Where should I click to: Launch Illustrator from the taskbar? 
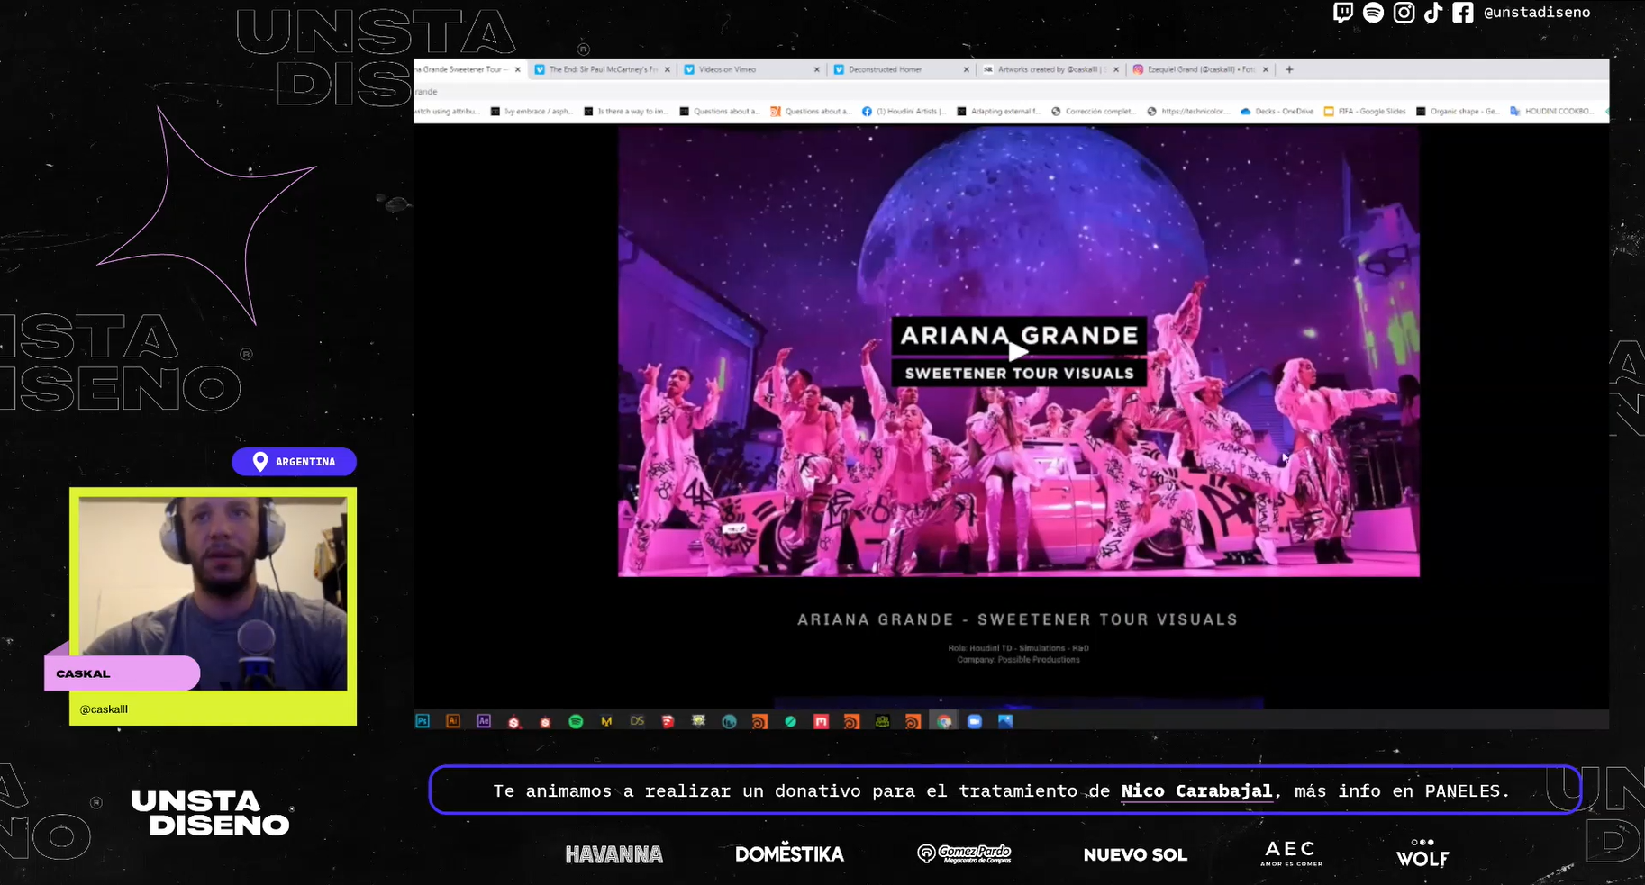tap(453, 721)
